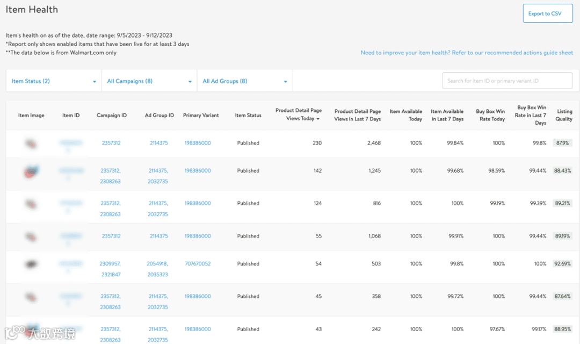
Task: Click the first row's item image thumbnail
Action: click(x=31, y=143)
